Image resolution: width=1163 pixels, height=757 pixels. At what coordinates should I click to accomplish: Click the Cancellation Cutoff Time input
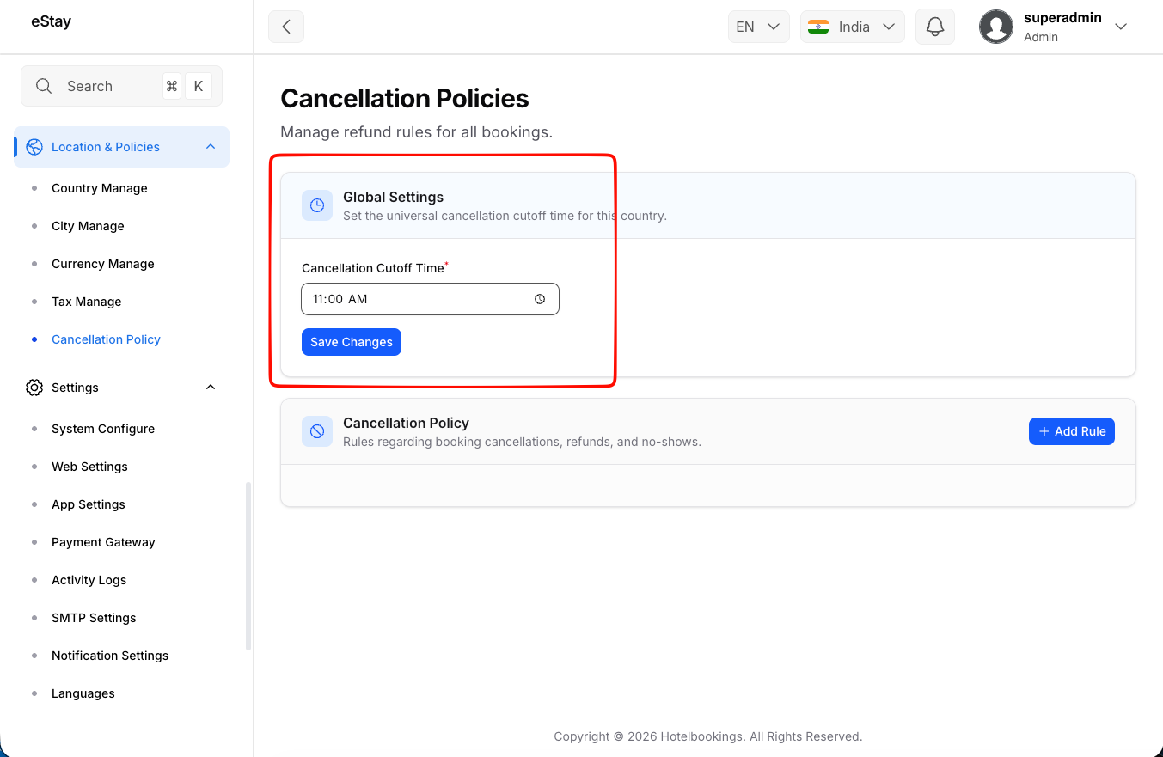[x=430, y=299]
